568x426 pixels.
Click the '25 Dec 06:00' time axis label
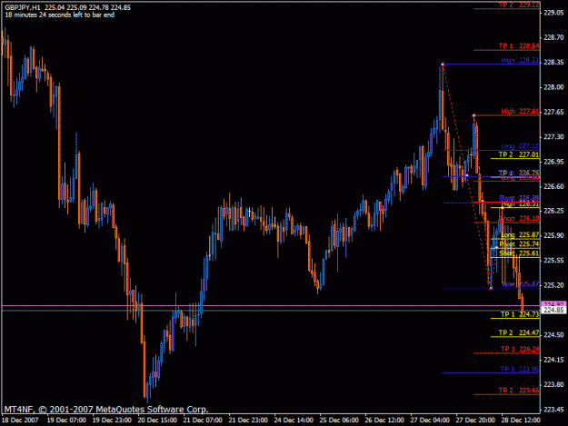(339, 421)
